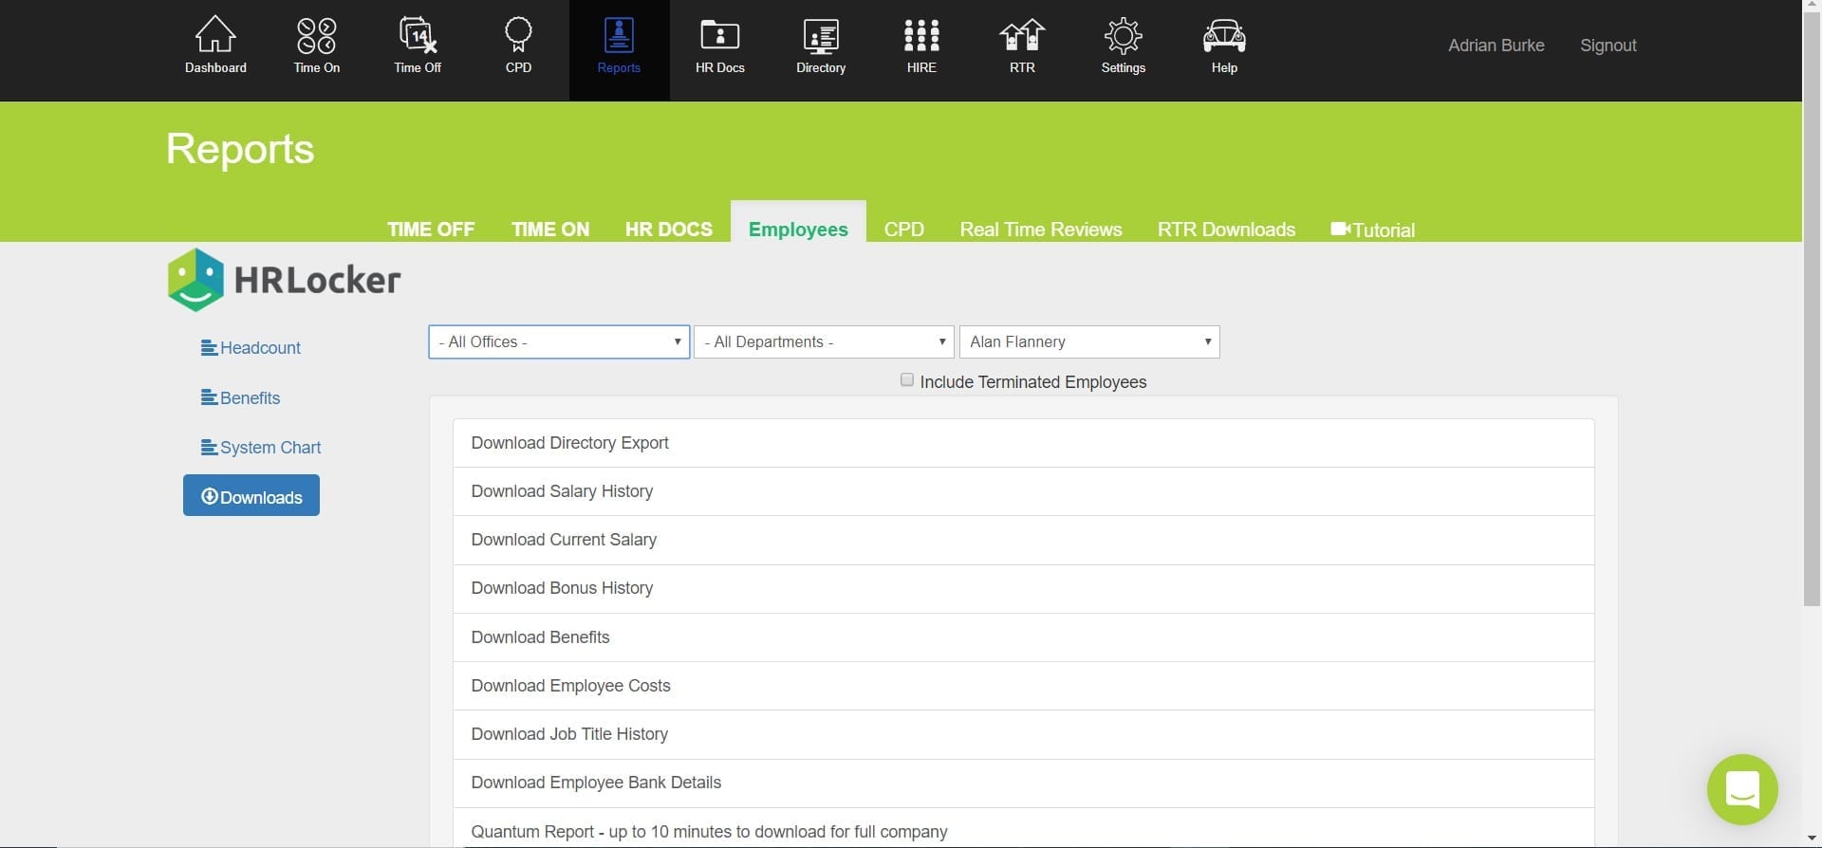Click the Signout link

coord(1608,46)
